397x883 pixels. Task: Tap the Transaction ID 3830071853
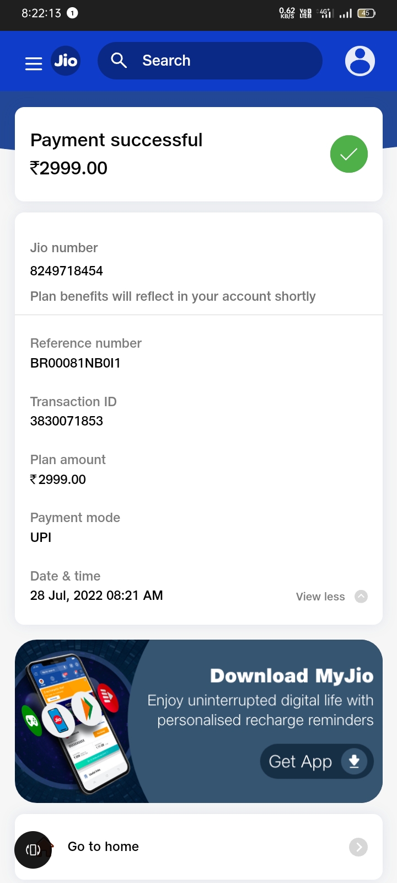pos(67,421)
